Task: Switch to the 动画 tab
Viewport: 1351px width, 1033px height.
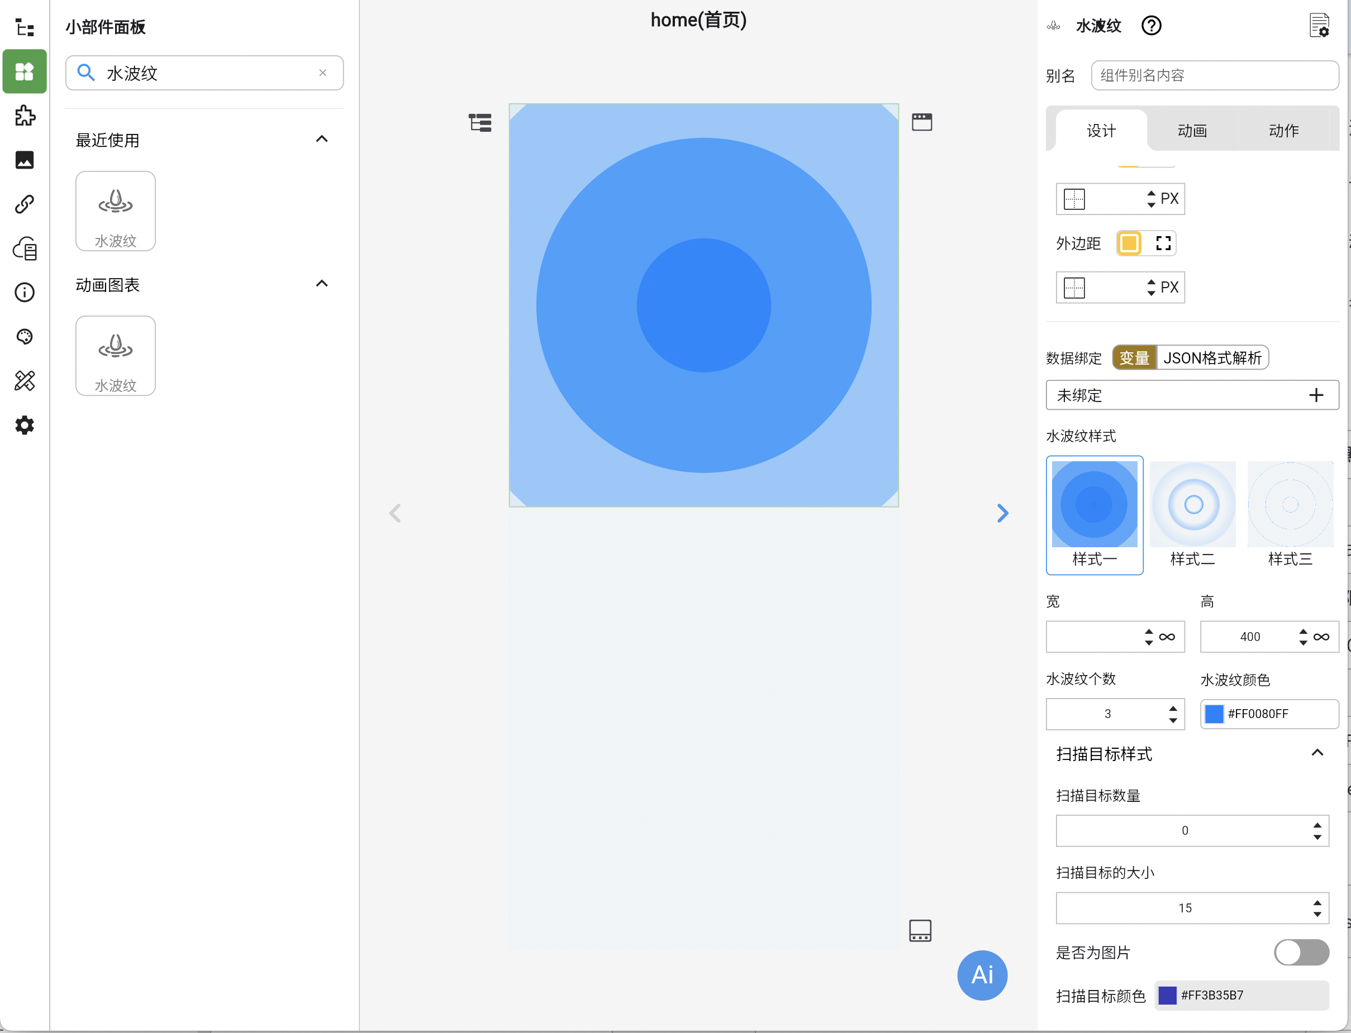Action: (1192, 130)
